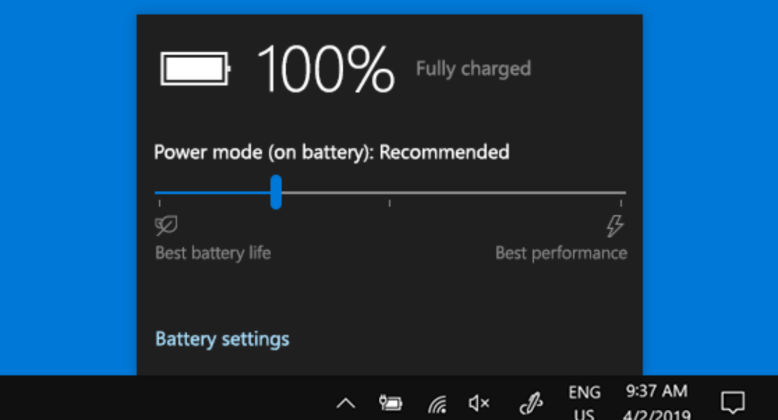Set power slider to leftmost tick
Image resolution: width=778 pixels, height=420 pixels.
click(x=159, y=193)
